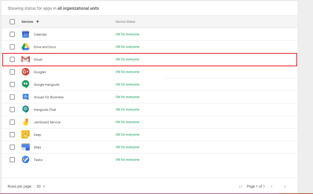This screenshot has height=194, width=313.
Task: Click Hangouts Chat ON for everyone status
Action: point(127,110)
